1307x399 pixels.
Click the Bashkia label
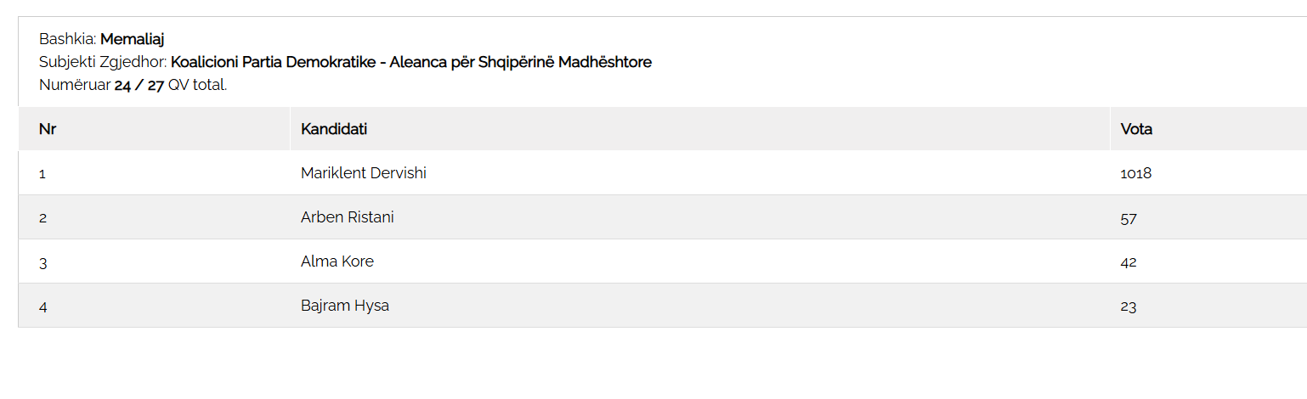(68, 39)
